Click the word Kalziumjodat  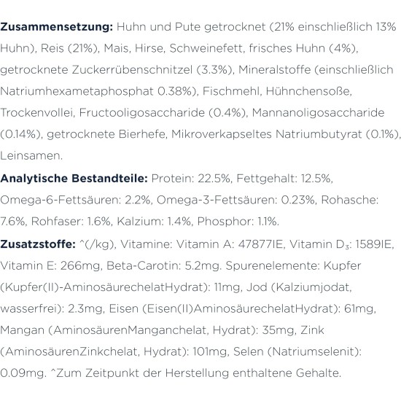314,287
